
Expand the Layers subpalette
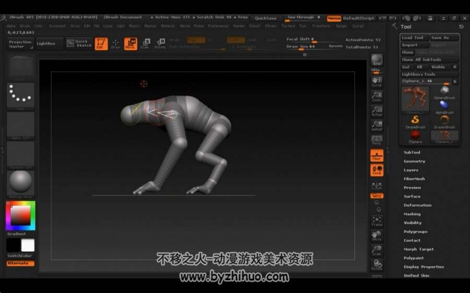coord(410,170)
